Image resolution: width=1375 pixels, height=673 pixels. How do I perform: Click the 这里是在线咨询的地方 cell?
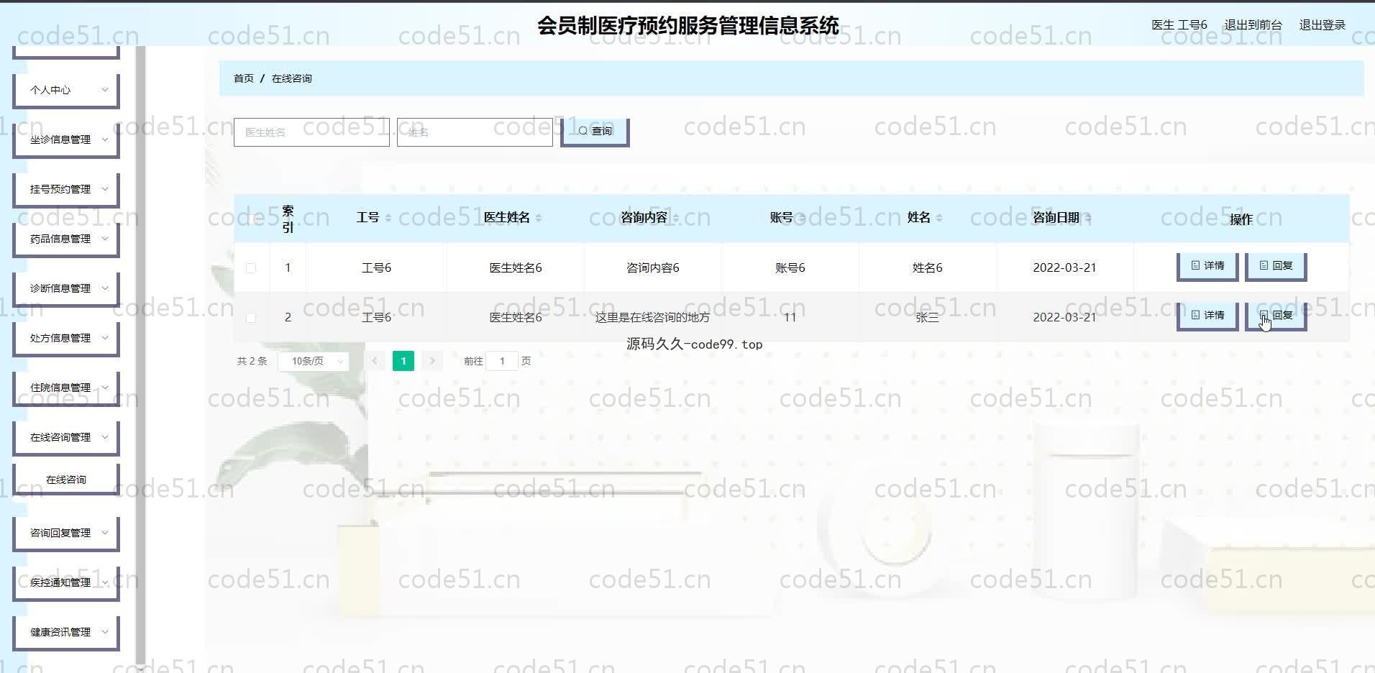click(x=652, y=317)
